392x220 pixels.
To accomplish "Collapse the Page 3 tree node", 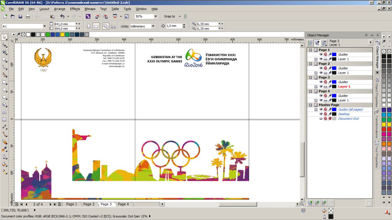I will tap(310, 77).
